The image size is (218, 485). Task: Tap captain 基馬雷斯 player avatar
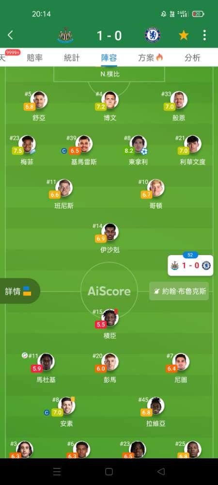pyautogui.click(x=84, y=144)
